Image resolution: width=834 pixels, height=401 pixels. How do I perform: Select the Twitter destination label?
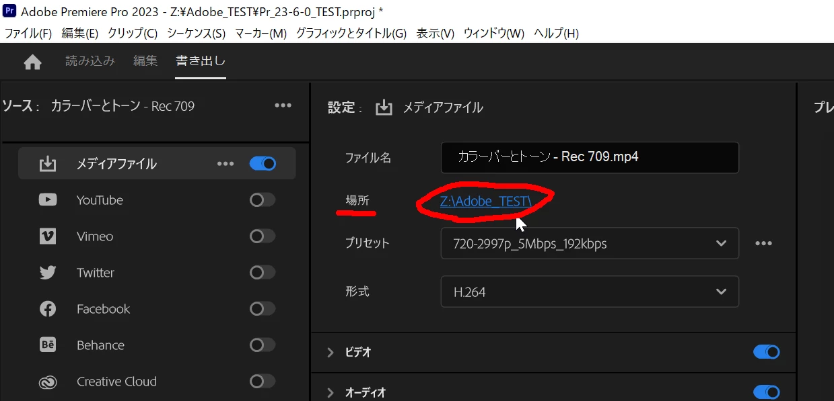(x=96, y=273)
